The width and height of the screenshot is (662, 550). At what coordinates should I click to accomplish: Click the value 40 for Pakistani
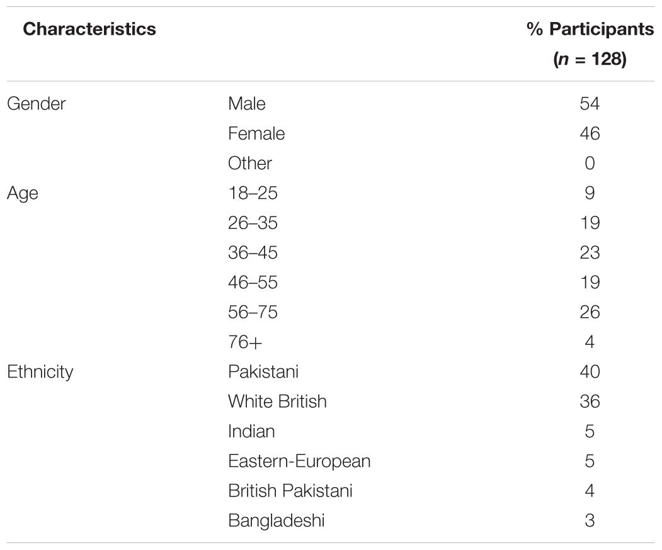point(590,371)
